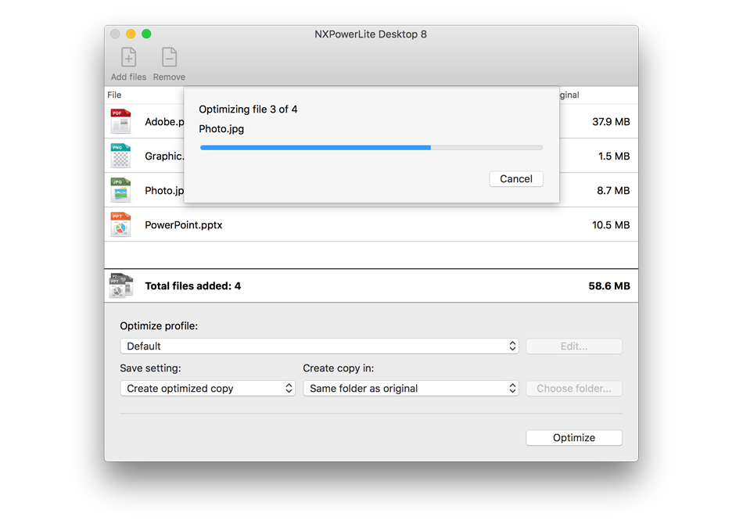
Task: Open the Create copy in dropdown
Action: point(411,389)
